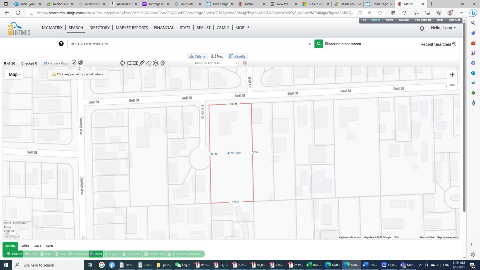Viewport: 480px width, 270px height.
Task: Switch to the Results tab
Action: pyautogui.click(x=237, y=56)
